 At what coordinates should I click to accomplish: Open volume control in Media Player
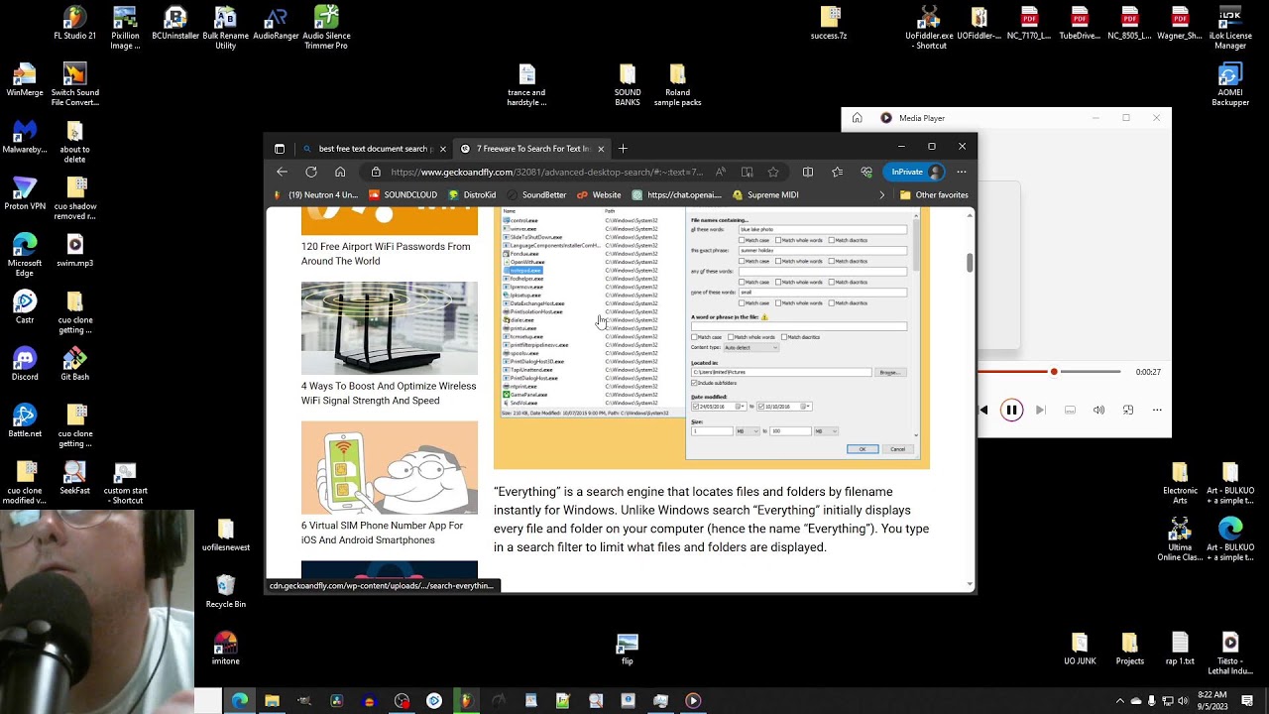pyautogui.click(x=1098, y=410)
